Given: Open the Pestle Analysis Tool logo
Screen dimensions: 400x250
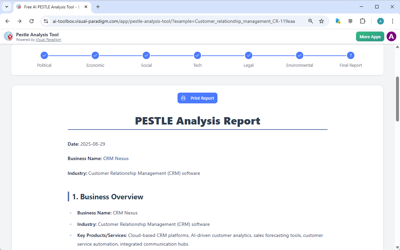Looking at the screenshot, I should pyautogui.click(x=8, y=36).
